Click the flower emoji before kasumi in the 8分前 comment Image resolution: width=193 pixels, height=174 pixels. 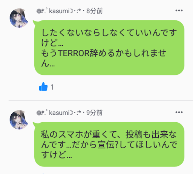[x=38, y=11]
